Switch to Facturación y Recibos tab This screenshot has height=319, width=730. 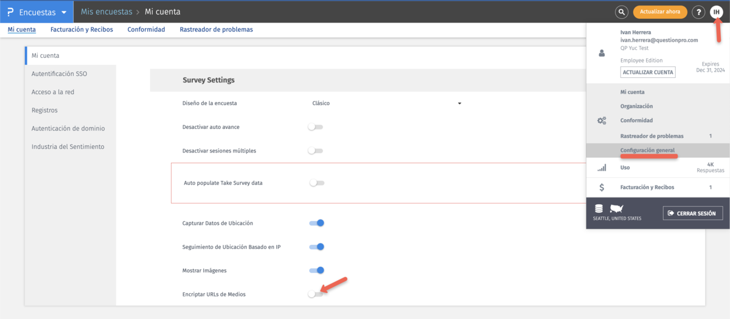point(82,29)
